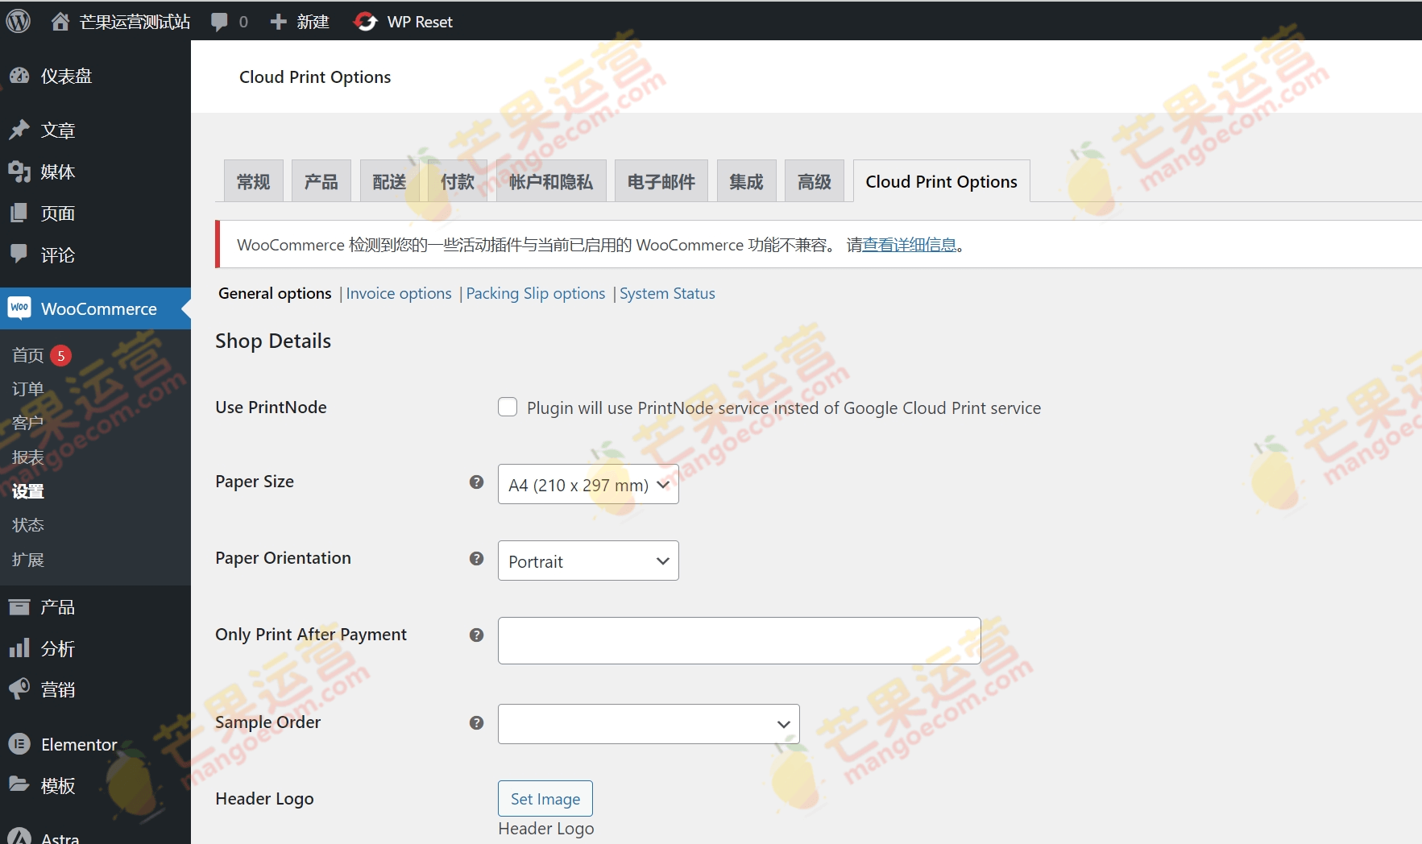Open the WordPress logo menu
The height and width of the screenshot is (844, 1422).
click(18, 21)
